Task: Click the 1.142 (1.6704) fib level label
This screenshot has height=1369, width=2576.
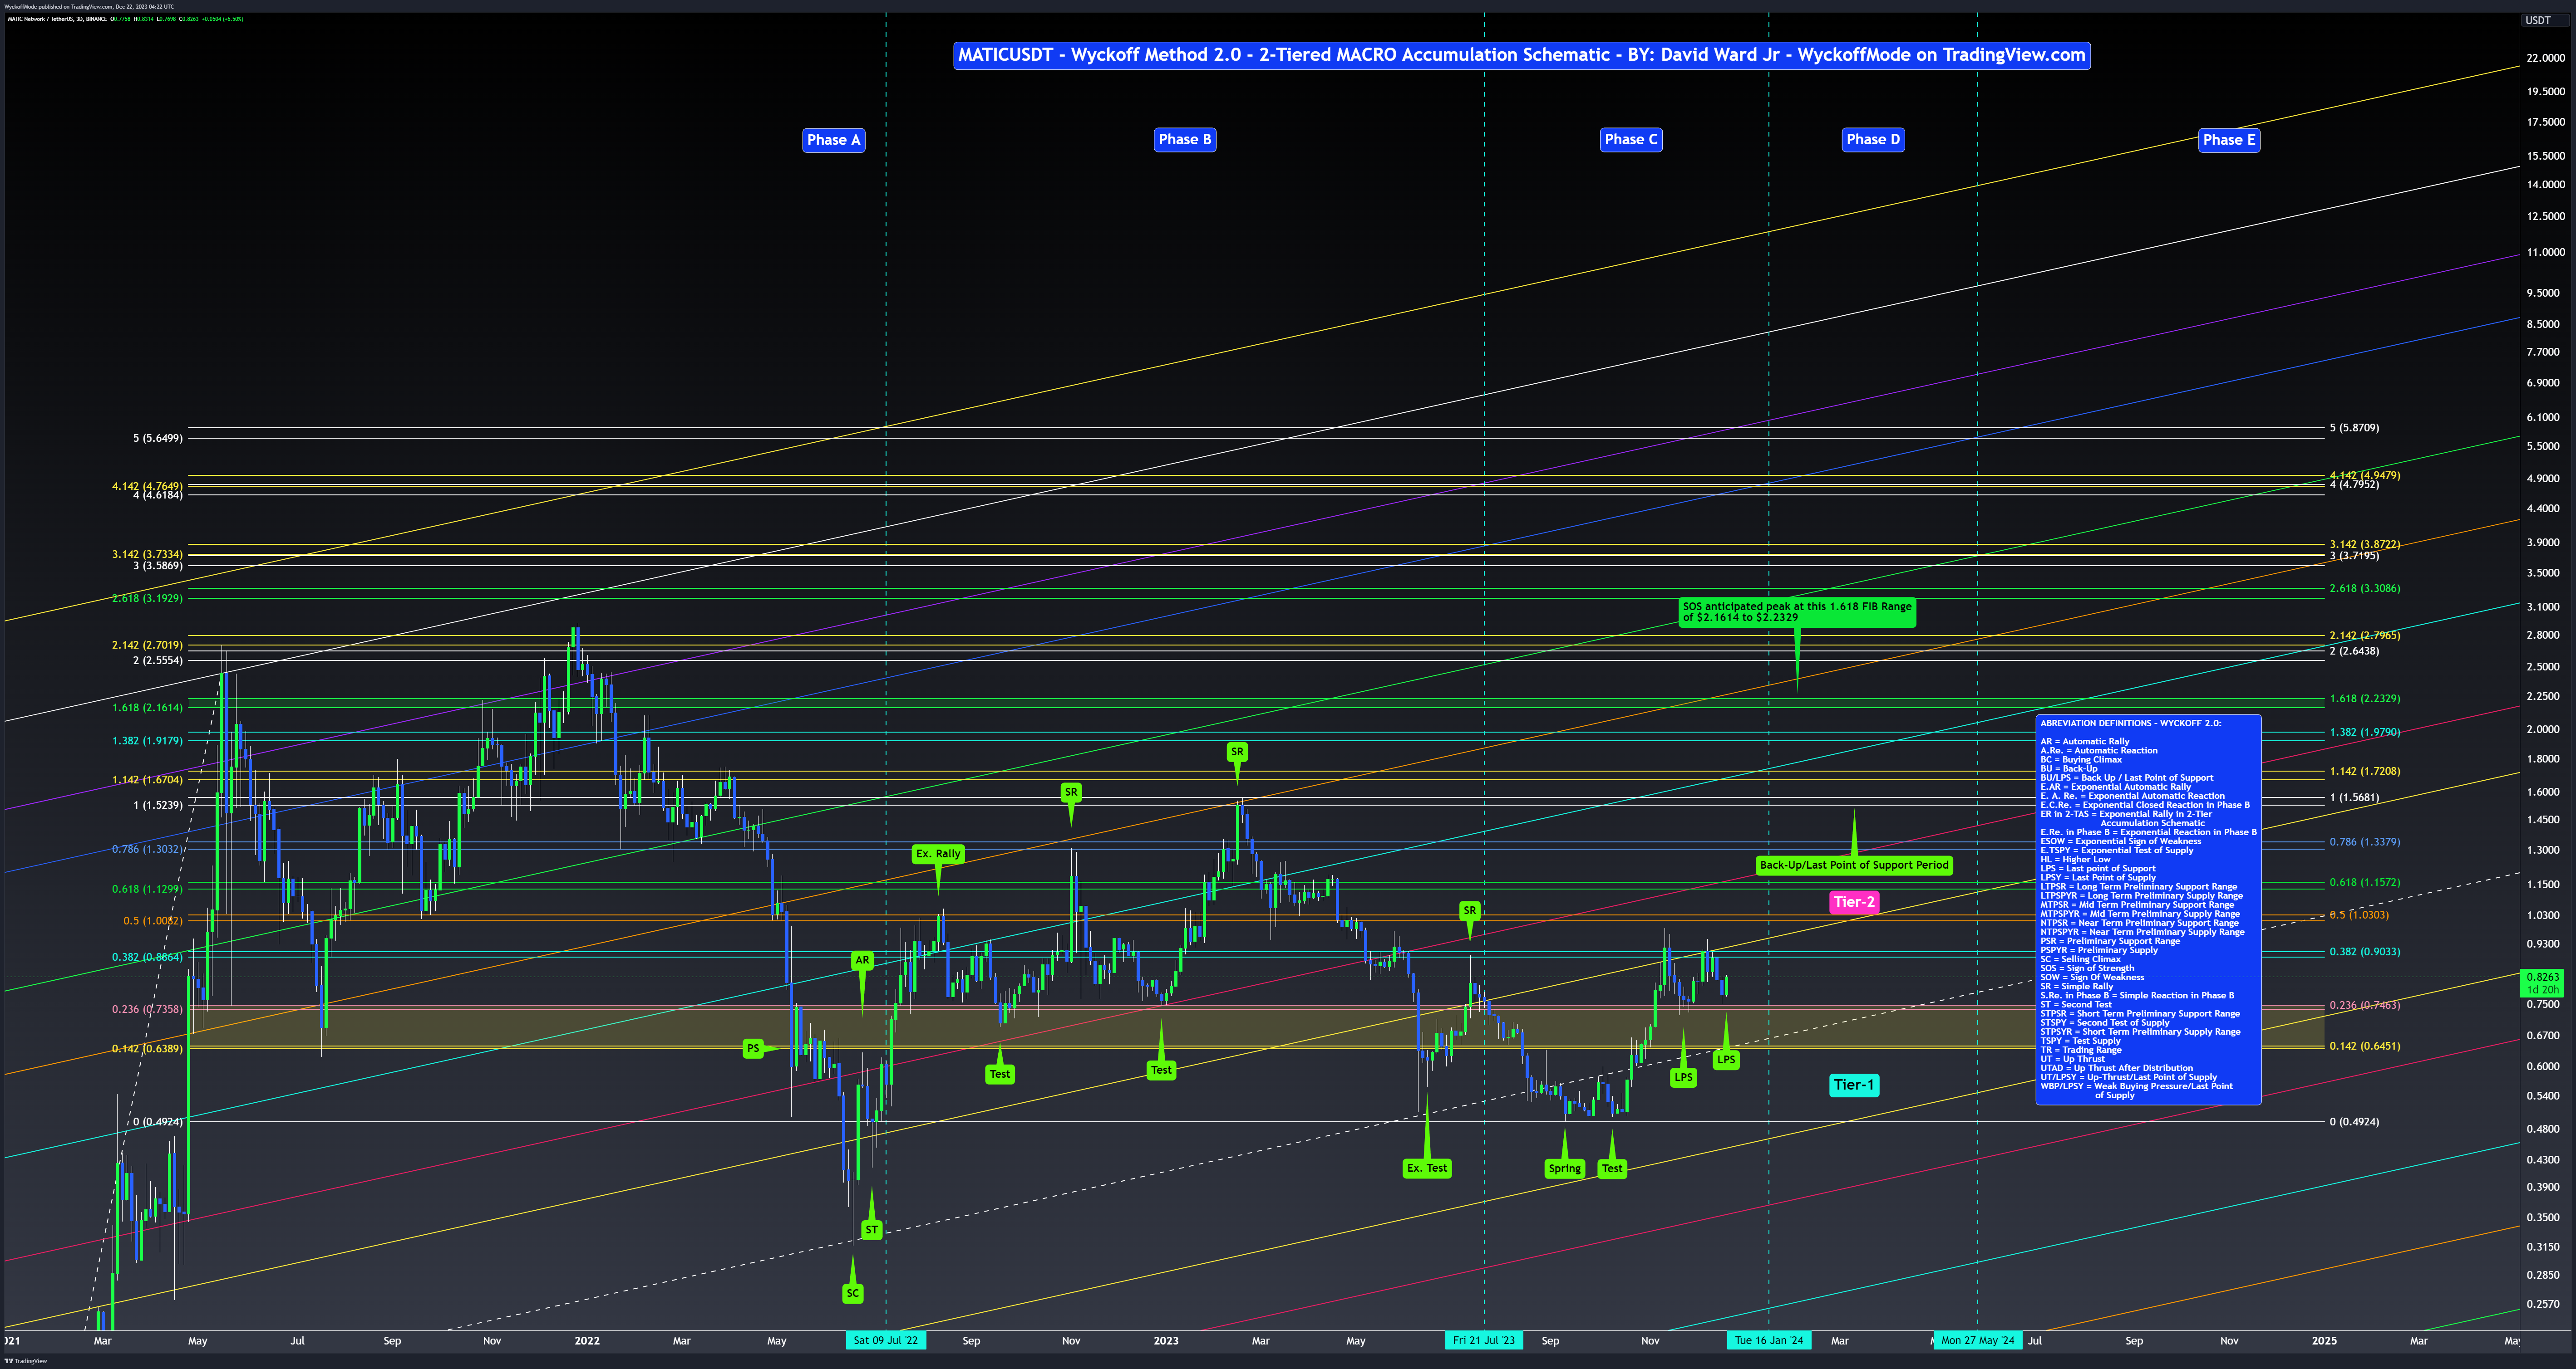Action: click(x=148, y=780)
